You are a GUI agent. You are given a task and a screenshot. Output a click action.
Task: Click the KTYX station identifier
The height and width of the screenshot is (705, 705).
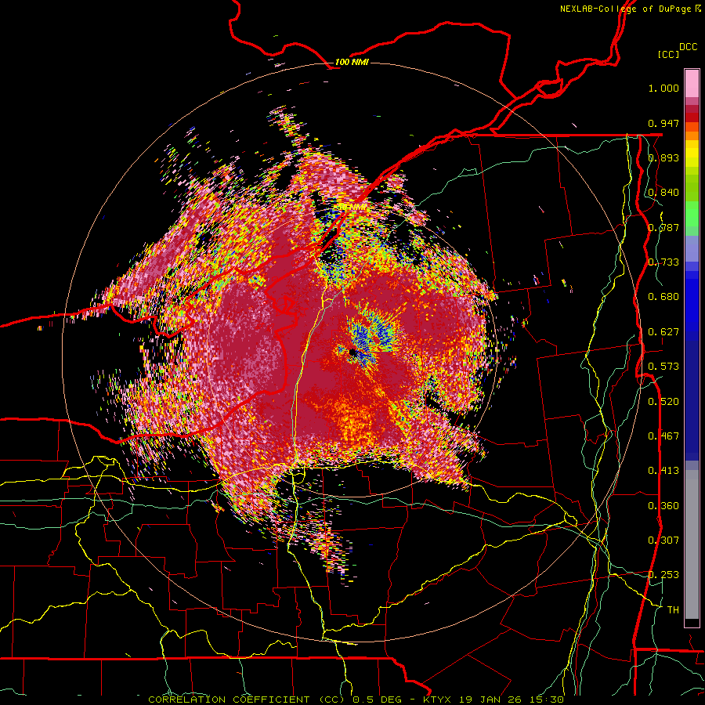tap(439, 700)
